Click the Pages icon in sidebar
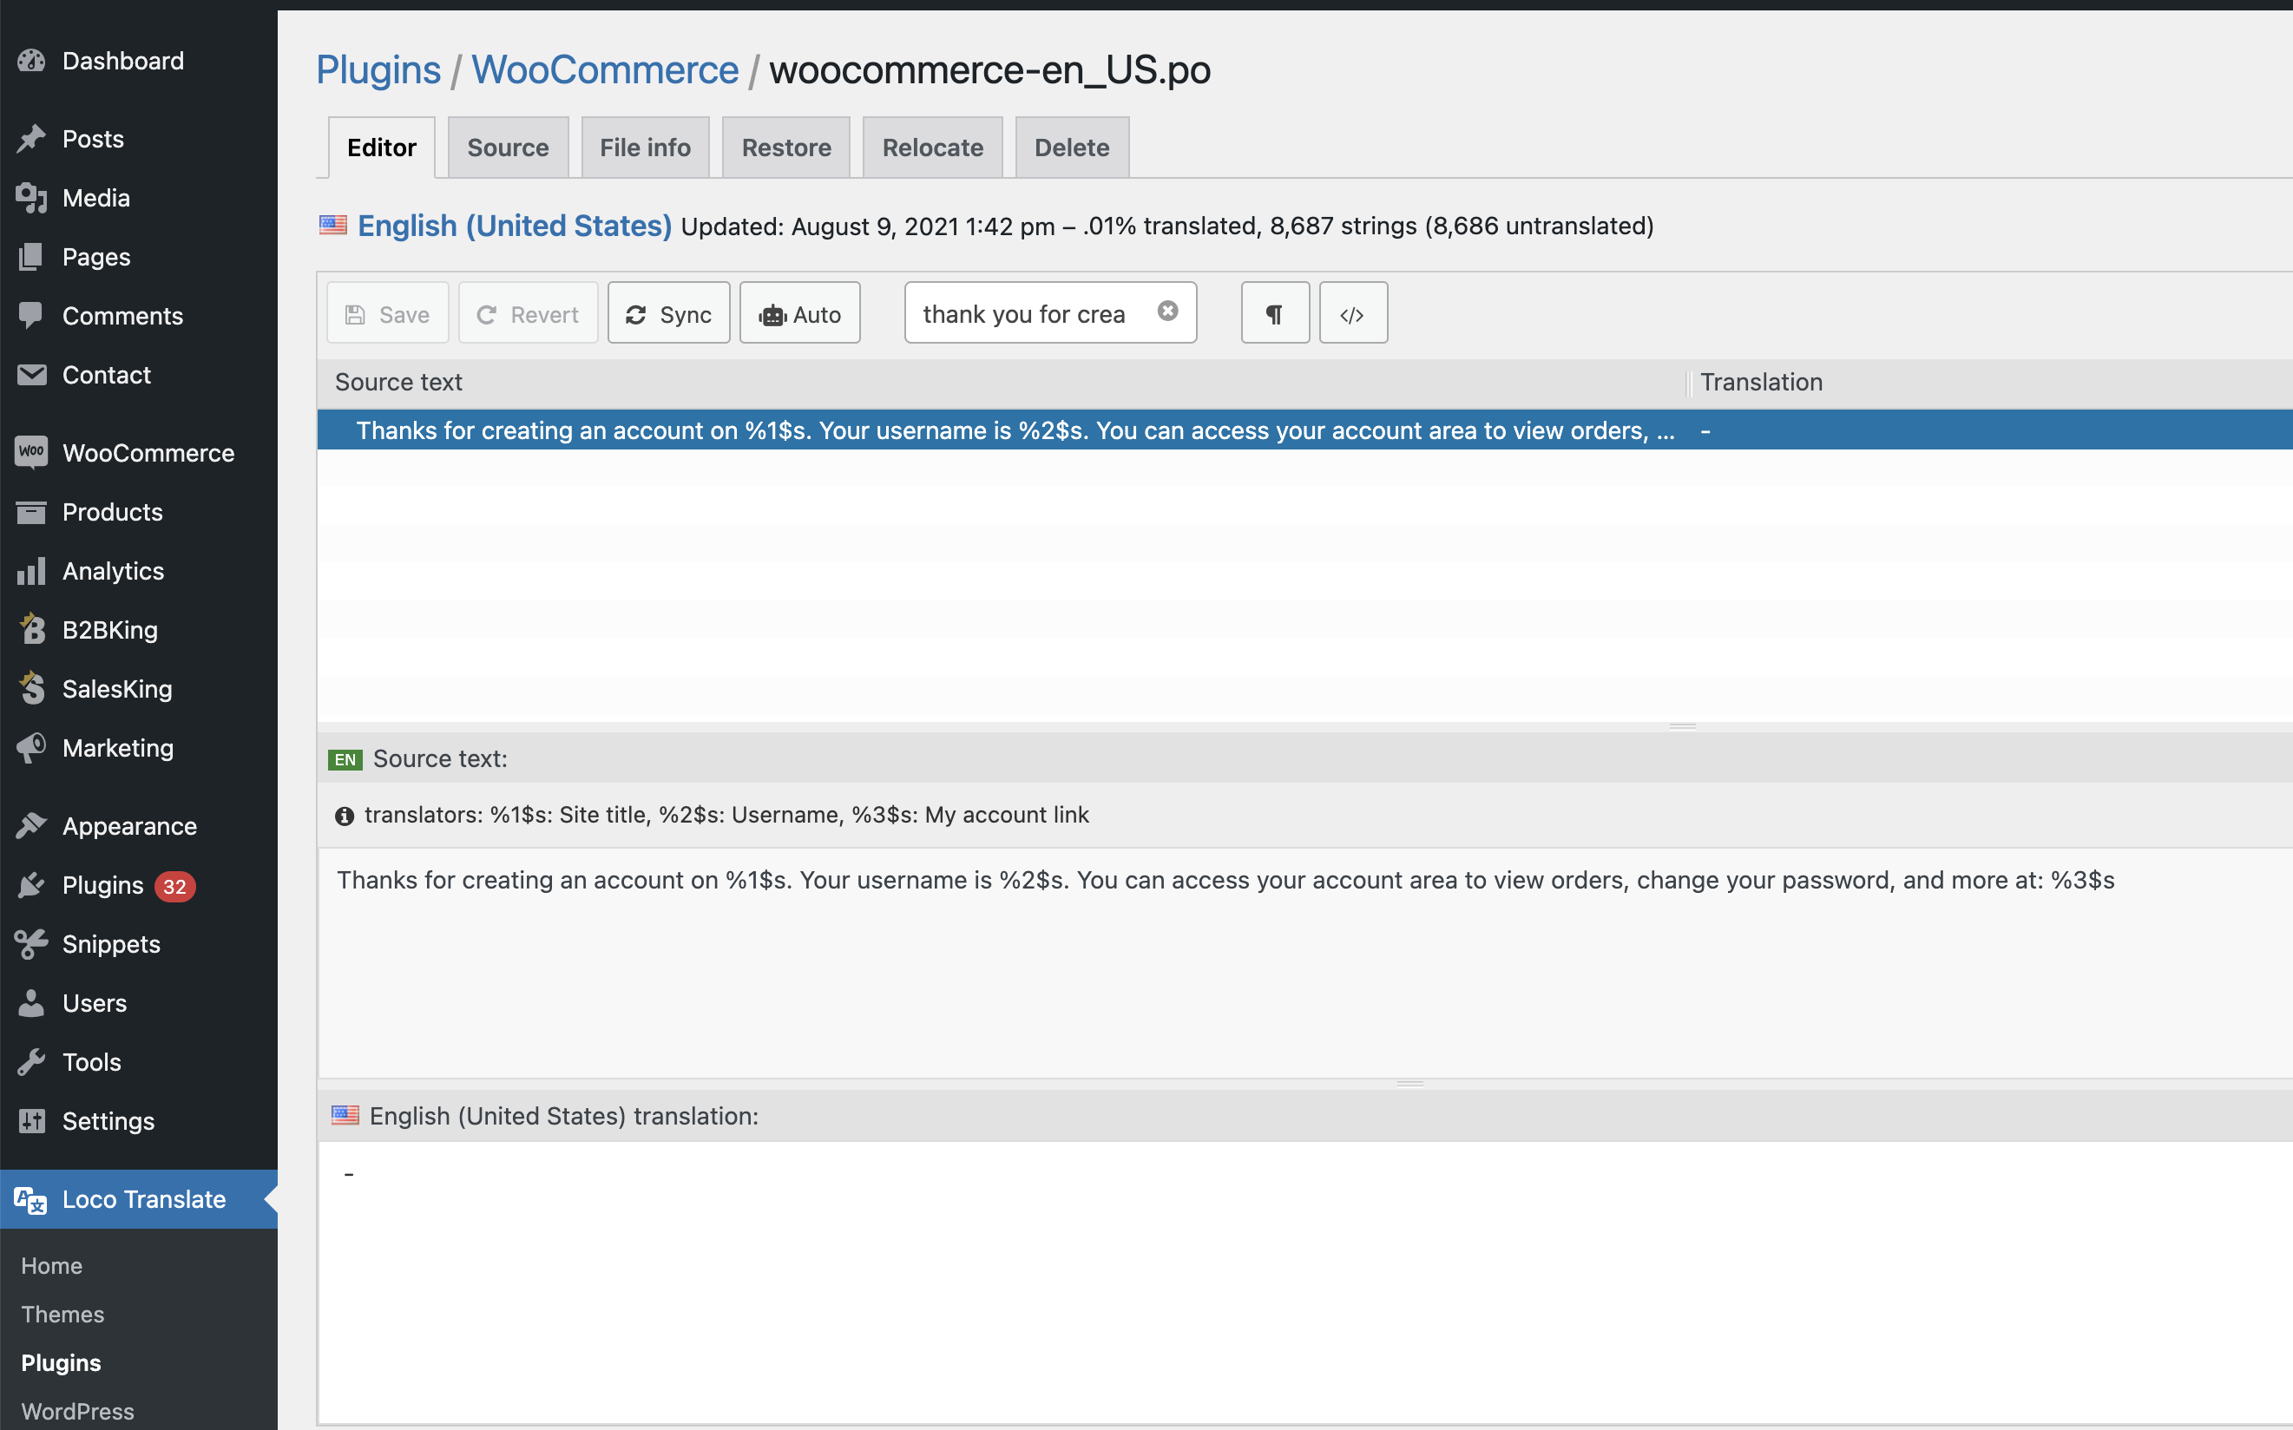Screen dimensions: 2293x1430 coord(31,256)
